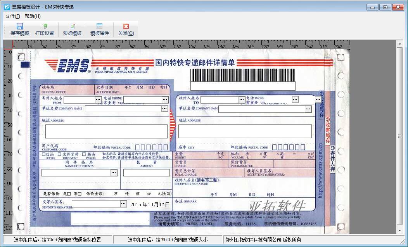The image size is (408, 247).
Task: Click ellipsis button of sender company field
Action: click(x=165, y=109)
